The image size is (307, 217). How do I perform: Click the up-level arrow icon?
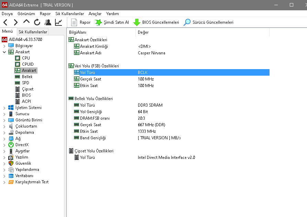(26, 22)
